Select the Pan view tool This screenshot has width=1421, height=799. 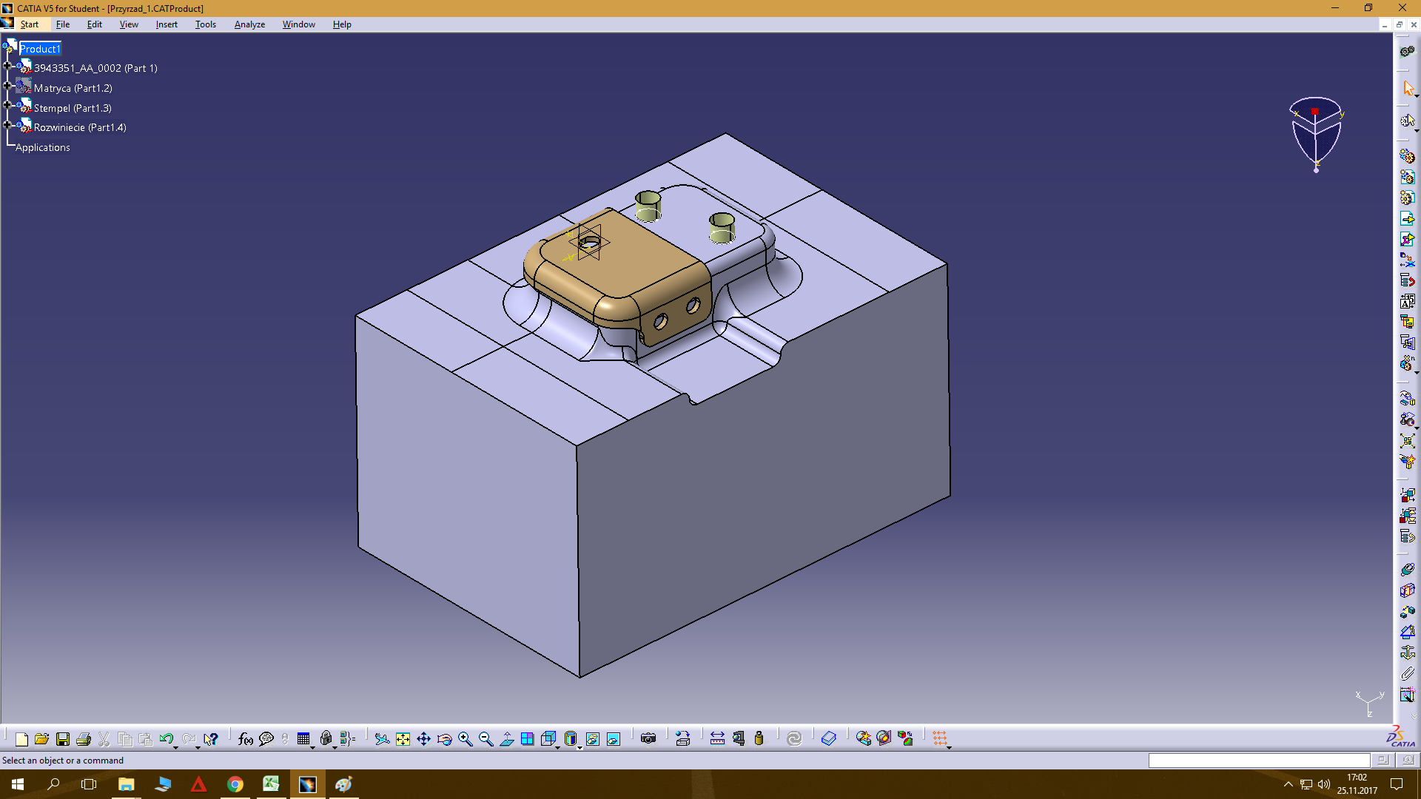pos(423,739)
